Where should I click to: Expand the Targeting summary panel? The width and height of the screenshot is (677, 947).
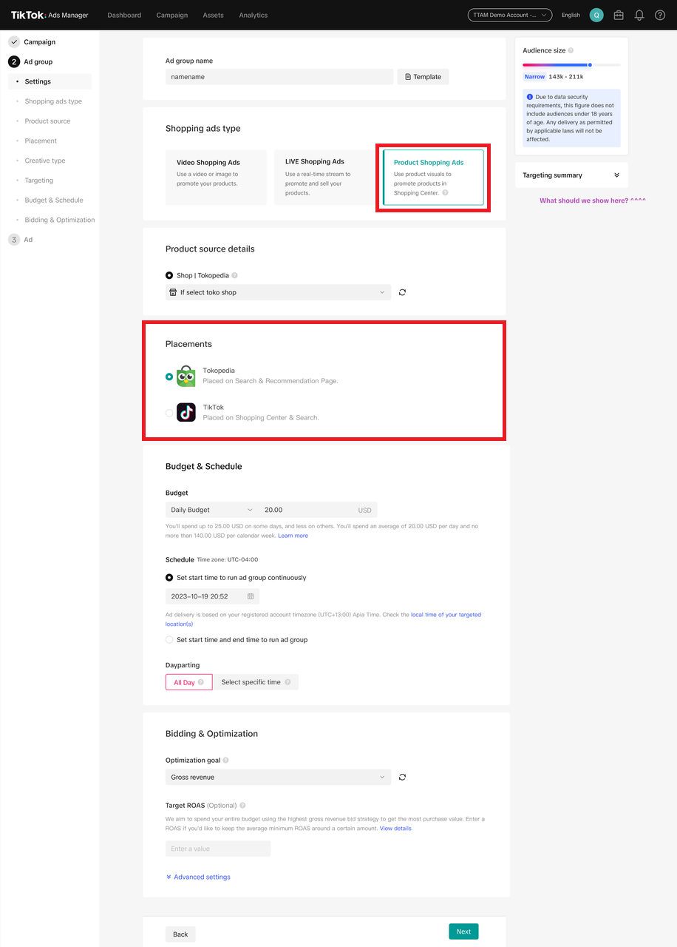[616, 175]
